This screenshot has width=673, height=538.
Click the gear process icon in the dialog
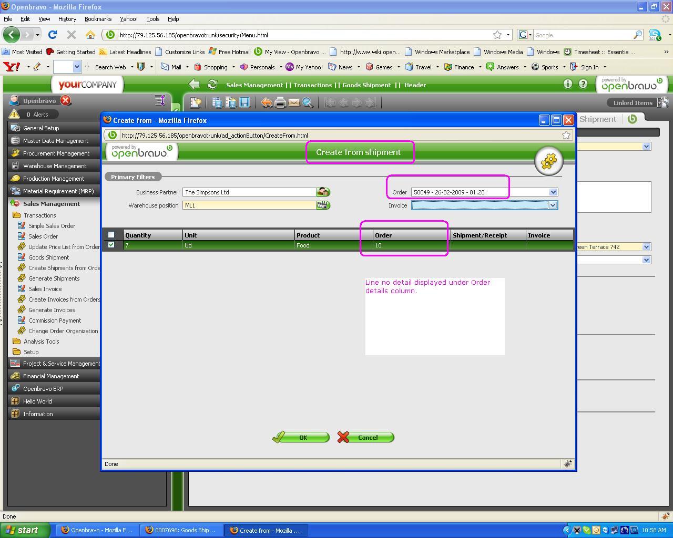548,161
